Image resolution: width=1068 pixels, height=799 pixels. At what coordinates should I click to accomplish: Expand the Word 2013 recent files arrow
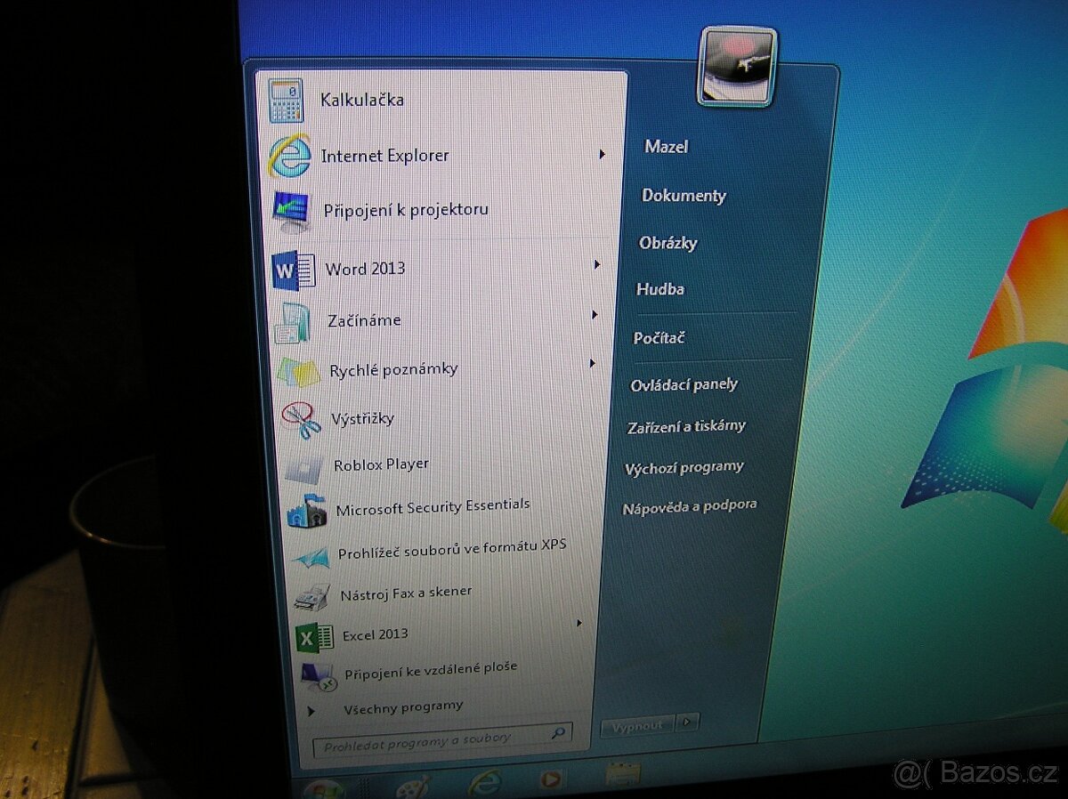click(x=597, y=264)
